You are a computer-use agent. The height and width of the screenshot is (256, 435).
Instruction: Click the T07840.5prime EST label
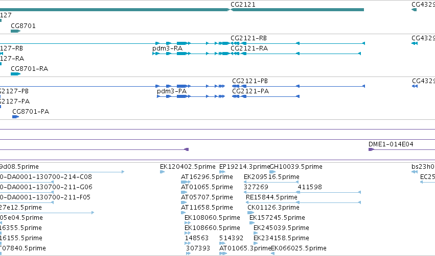[x=23, y=248]
